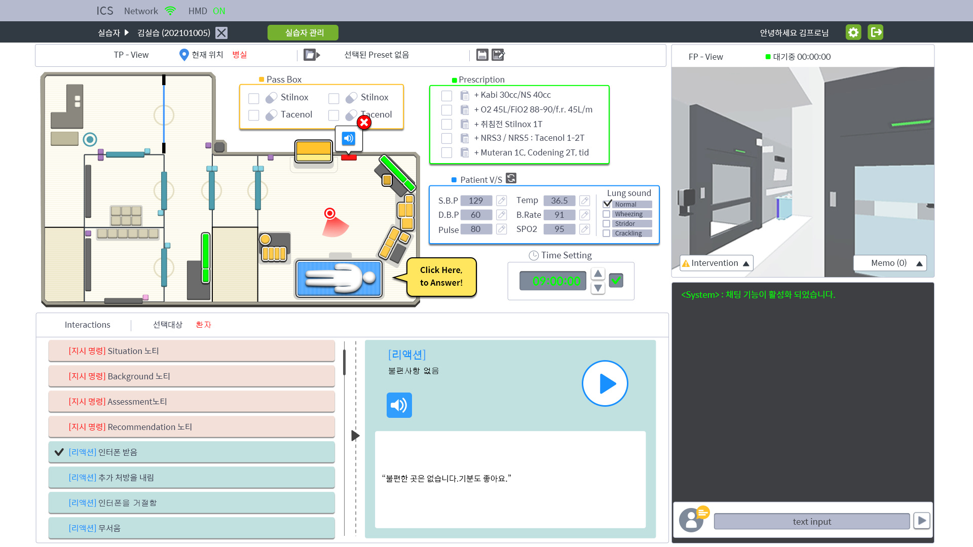This screenshot has height=547, width=973.
Task: Click the chat text input field
Action: coord(811,522)
